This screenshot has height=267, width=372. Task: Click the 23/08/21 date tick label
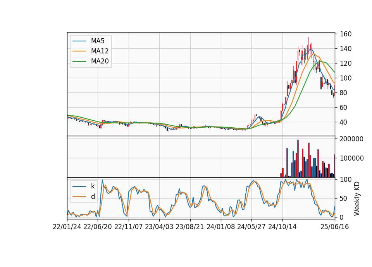[x=190, y=227]
